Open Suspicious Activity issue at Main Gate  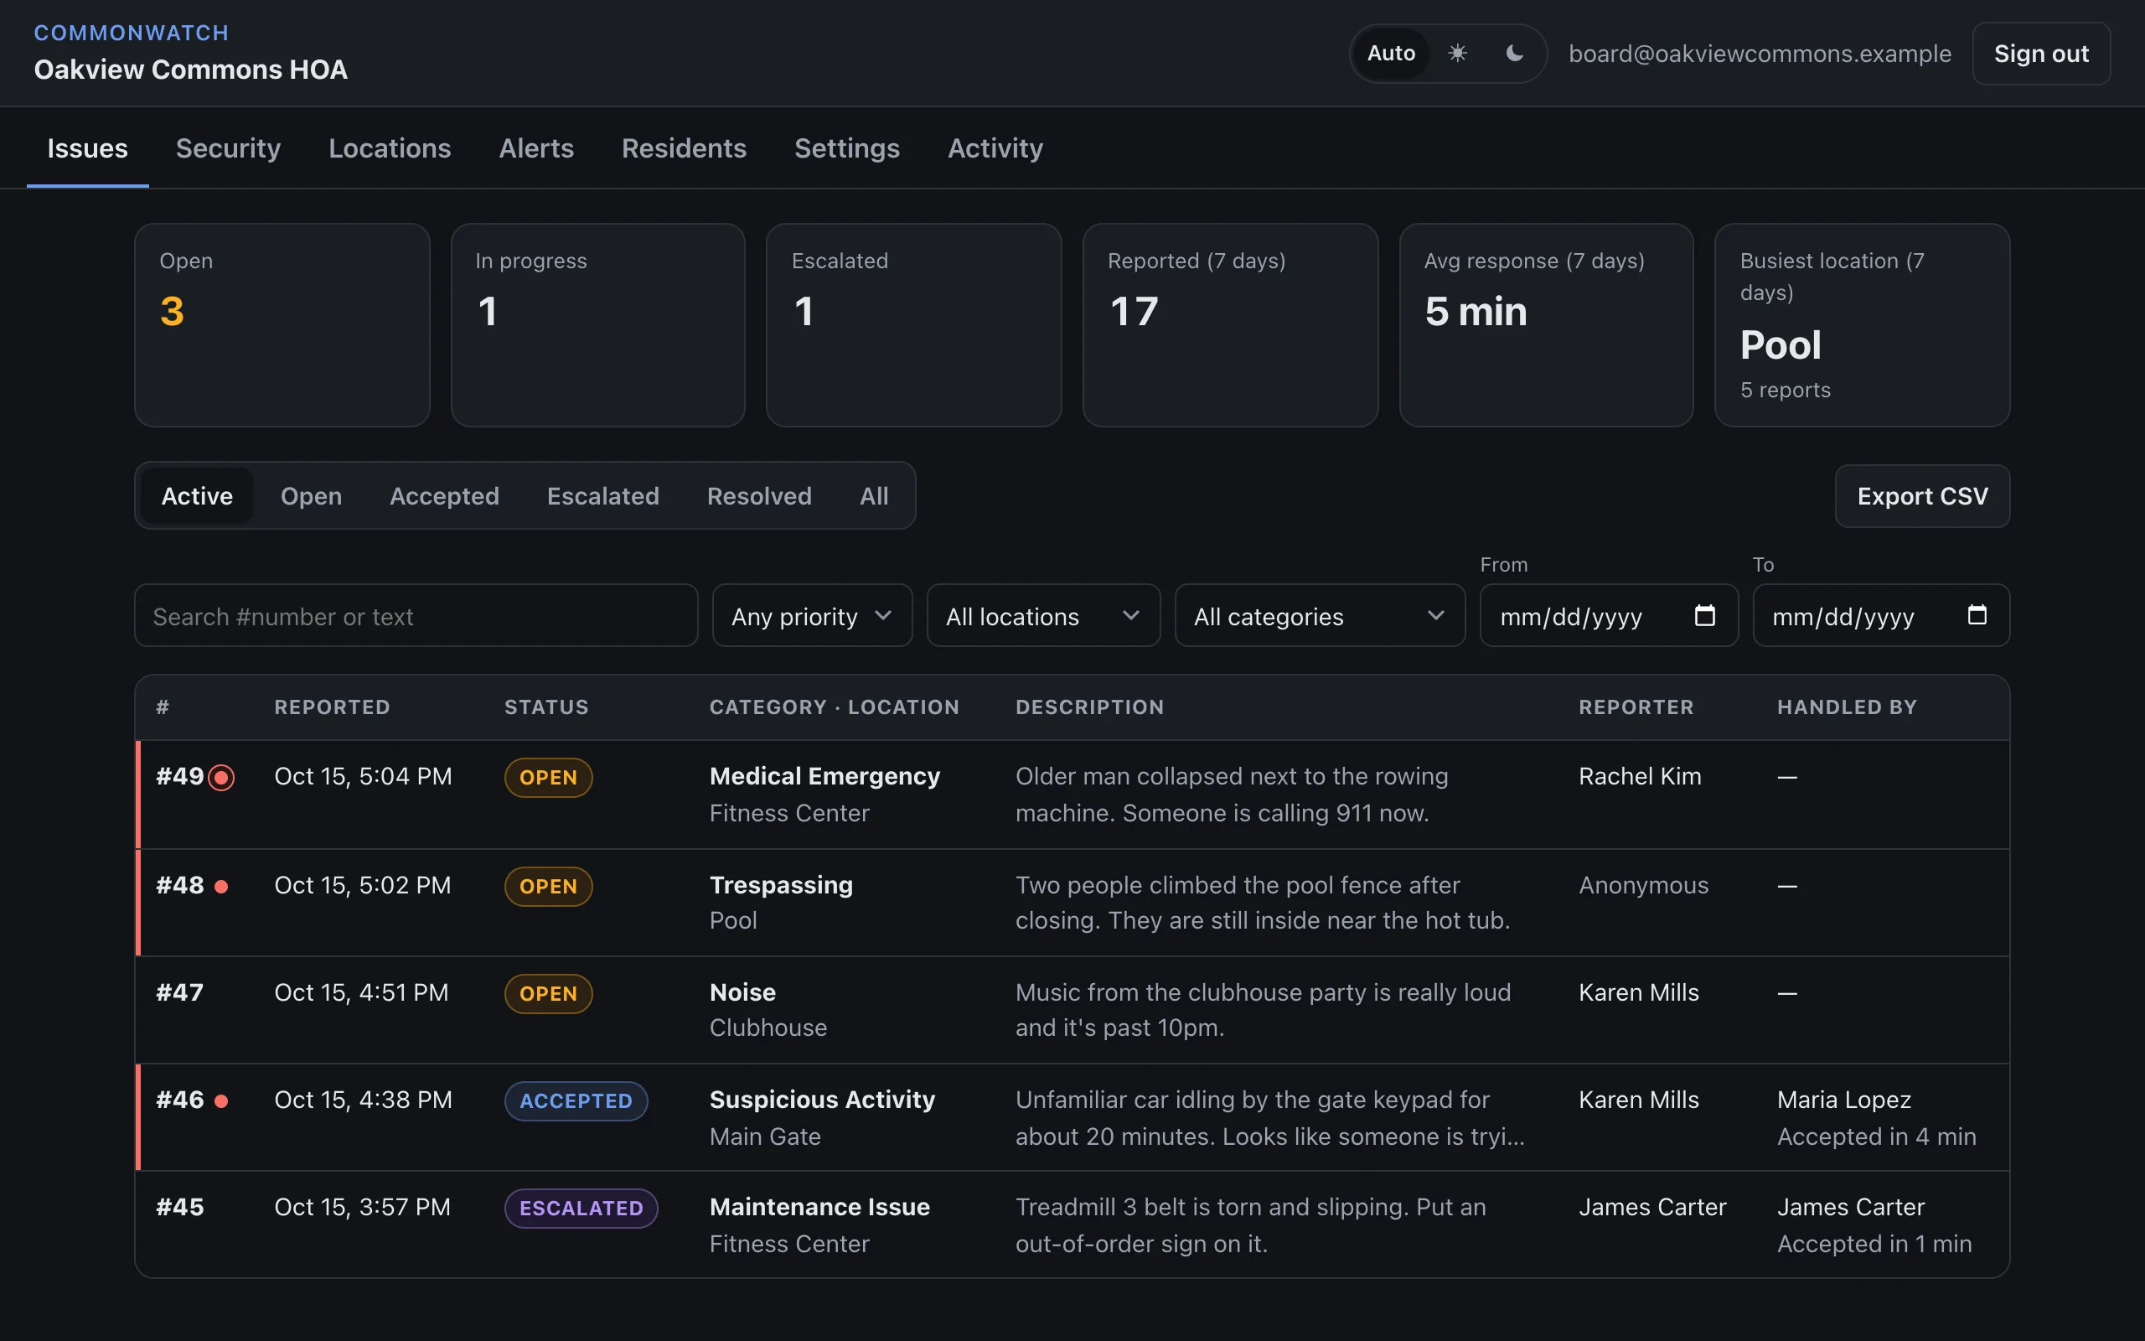(1072, 1117)
